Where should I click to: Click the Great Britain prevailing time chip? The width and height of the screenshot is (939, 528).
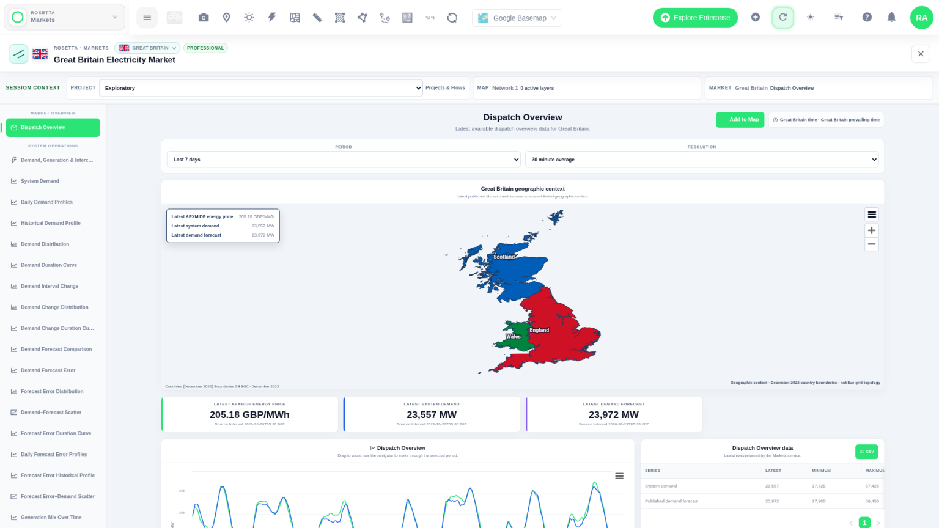pos(827,120)
